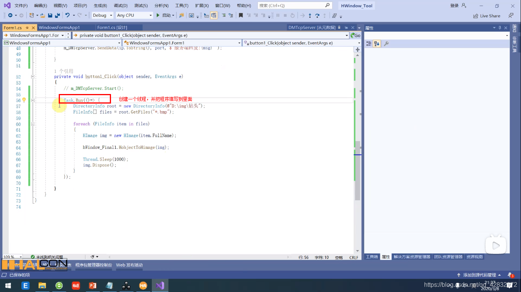Click the light bulb quick actions icon
Image resolution: width=521 pixels, height=292 pixels.
pyautogui.click(x=24, y=100)
